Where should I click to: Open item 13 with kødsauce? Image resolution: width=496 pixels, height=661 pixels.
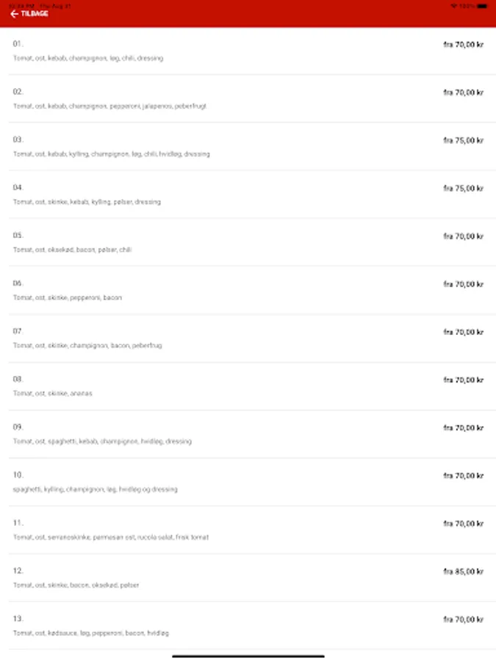click(248, 625)
